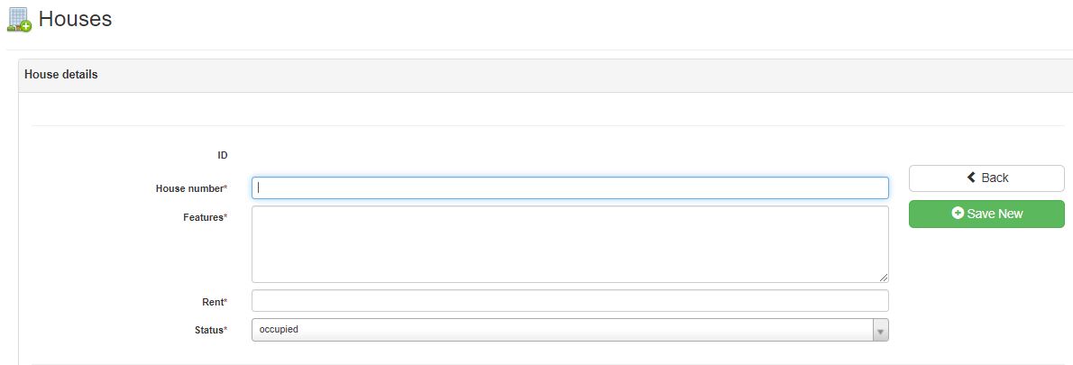The width and height of the screenshot is (1073, 365).
Task: Select the Rent input field
Action: (x=570, y=301)
